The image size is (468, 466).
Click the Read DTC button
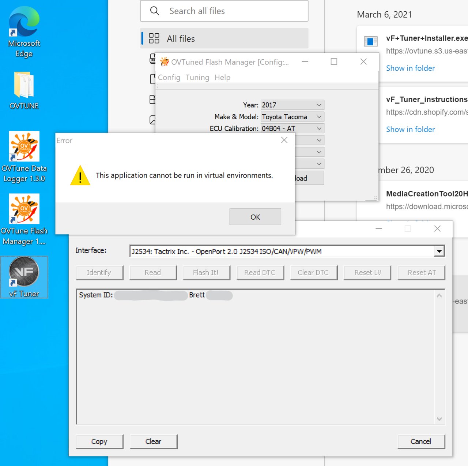(x=260, y=272)
